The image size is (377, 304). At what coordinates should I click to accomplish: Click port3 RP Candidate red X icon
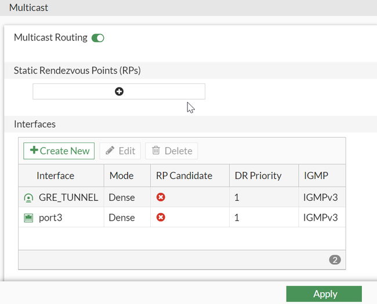[x=161, y=218]
